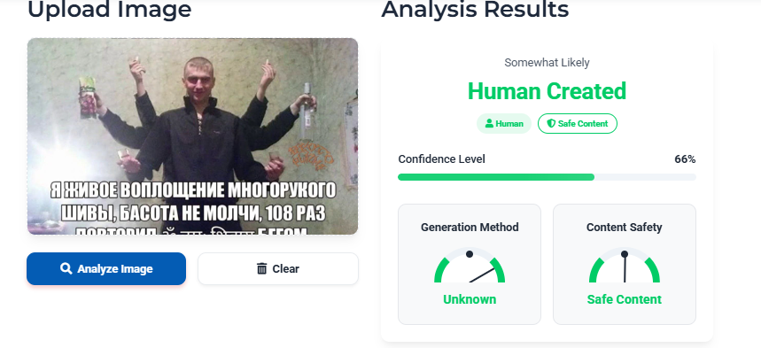Click the Unknown generation method label
Image resolution: width=761 pixels, height=348 pixels.
click(x=470, y=299)
